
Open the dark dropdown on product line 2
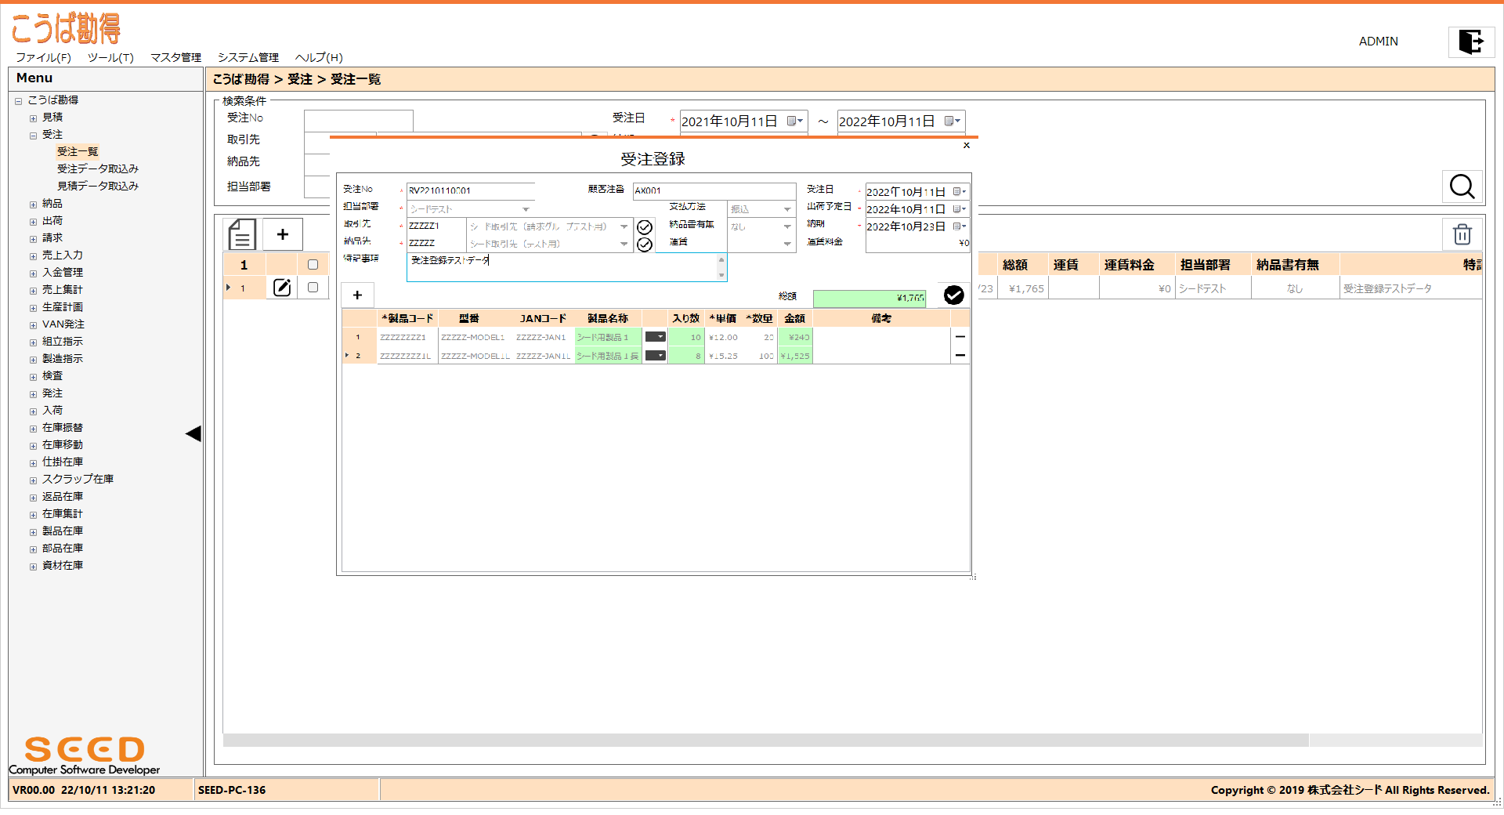655,356
